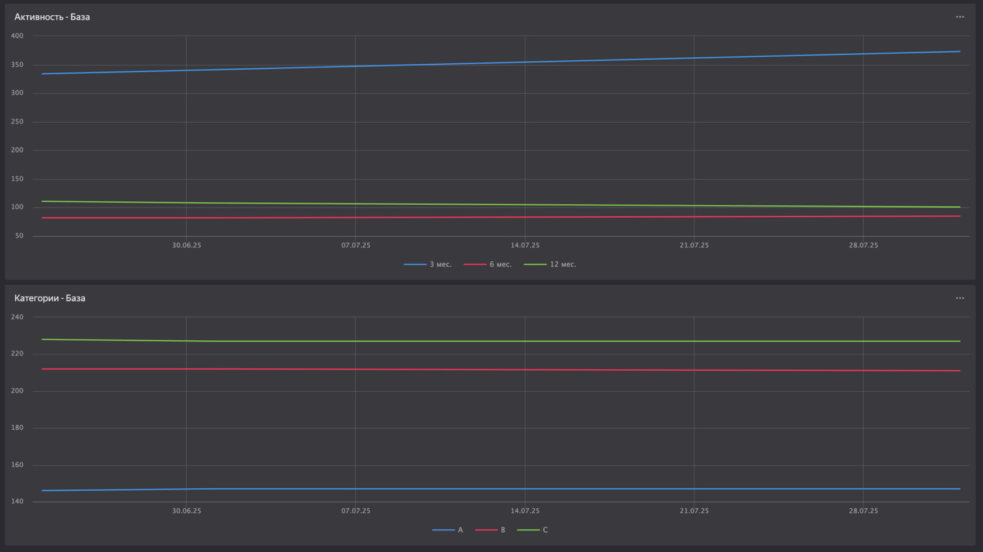Toggle series C in the Категории legend
Screen dimensions: 983x552
pos(532,530)
